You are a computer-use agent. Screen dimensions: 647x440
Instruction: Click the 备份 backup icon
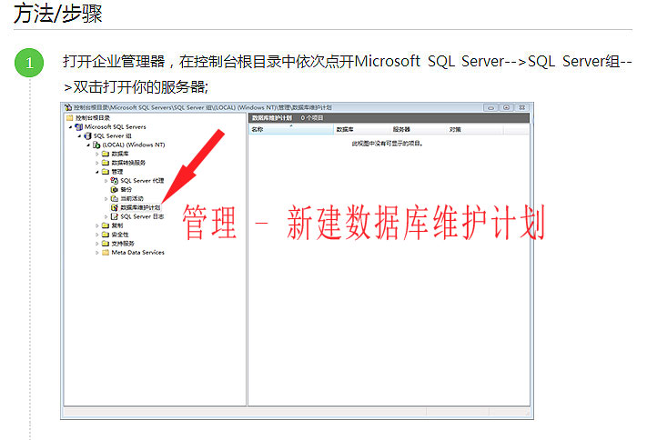115,190
